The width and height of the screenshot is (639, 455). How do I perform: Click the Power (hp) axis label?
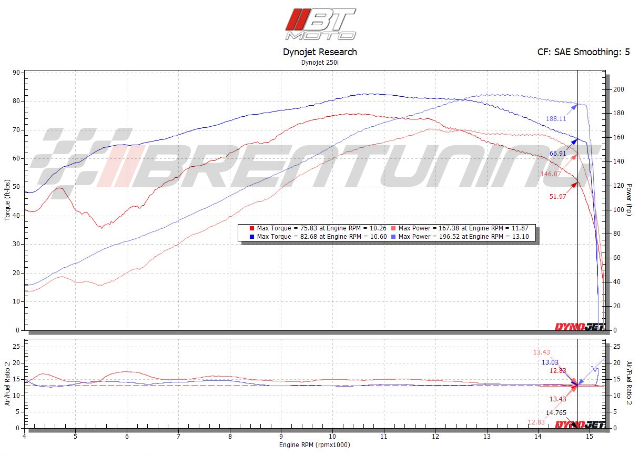pos(629,199)
